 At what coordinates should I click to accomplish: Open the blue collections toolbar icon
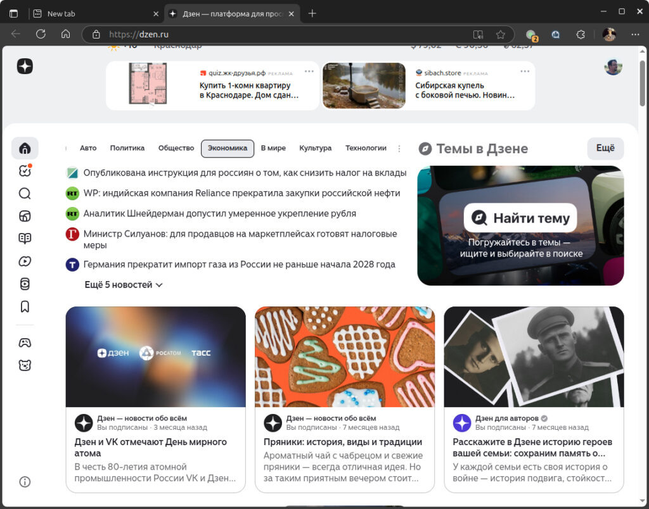pos(556,34)
